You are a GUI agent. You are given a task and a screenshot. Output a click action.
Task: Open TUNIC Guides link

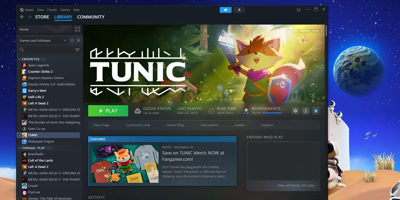(240, 125)
